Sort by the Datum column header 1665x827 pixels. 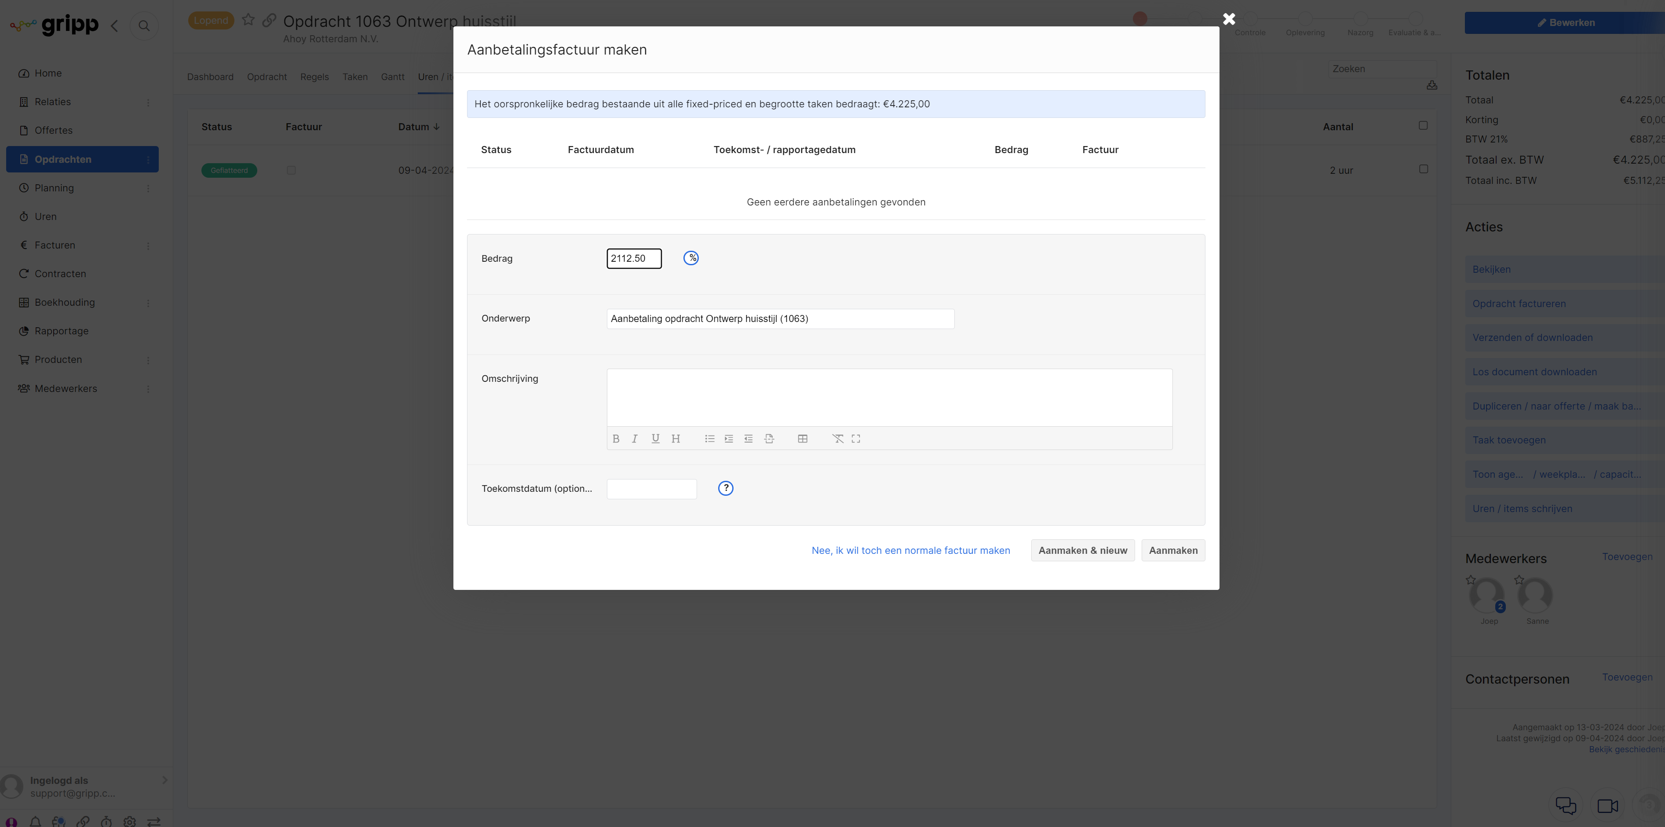418,127
